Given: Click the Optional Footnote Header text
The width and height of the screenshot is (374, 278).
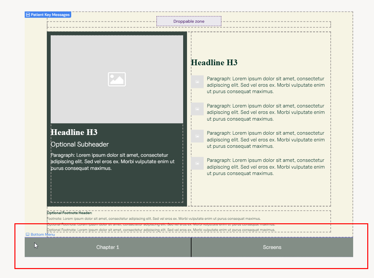Looking at the screenshot, I should pyautogui.click(x=69, y=213).
